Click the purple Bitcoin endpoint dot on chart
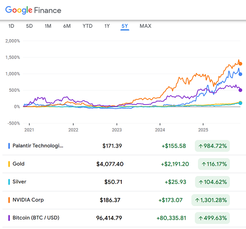246x229 pixels. (240, 90)
